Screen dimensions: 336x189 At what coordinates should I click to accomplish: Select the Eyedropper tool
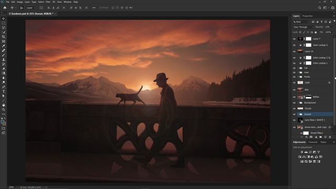[x=4, y=46]
